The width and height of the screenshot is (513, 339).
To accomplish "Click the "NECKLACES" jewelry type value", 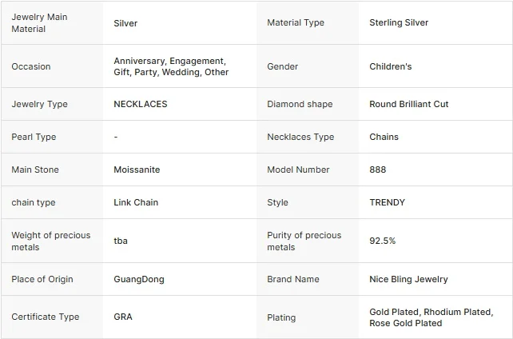I will (140, 105).
